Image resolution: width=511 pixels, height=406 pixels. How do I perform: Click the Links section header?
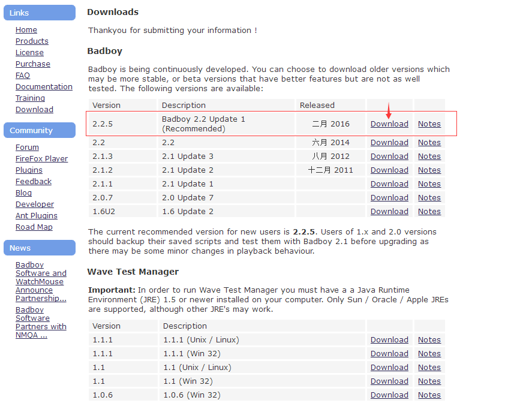point(40,13)
